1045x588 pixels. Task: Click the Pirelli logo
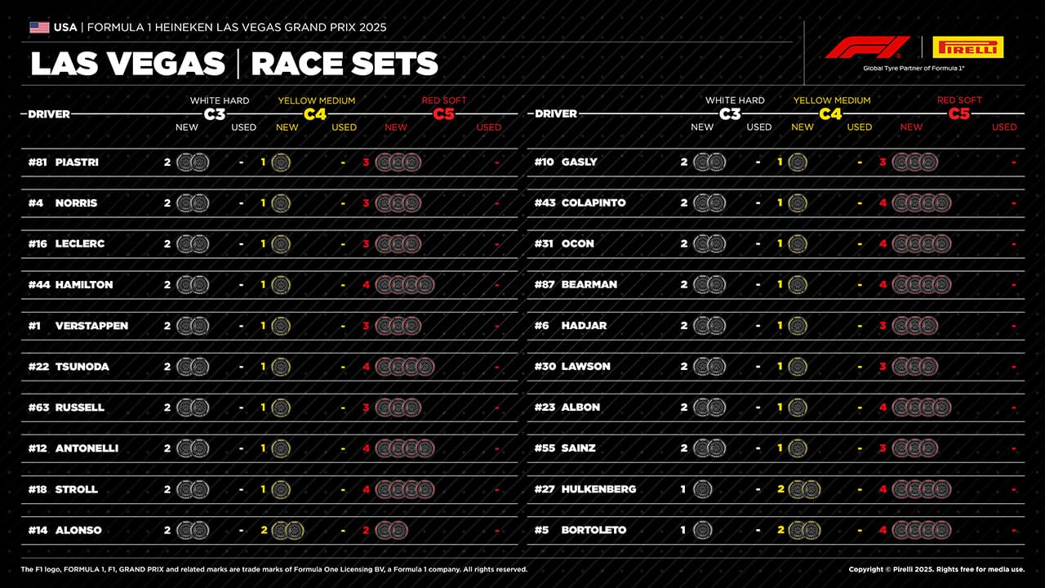(967, 47)
